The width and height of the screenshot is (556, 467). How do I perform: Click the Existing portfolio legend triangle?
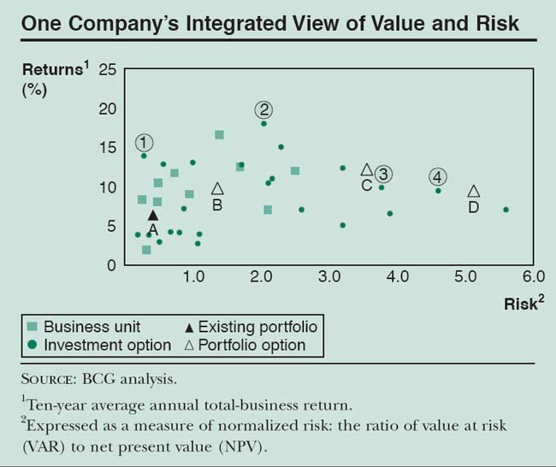coord(189,327)
